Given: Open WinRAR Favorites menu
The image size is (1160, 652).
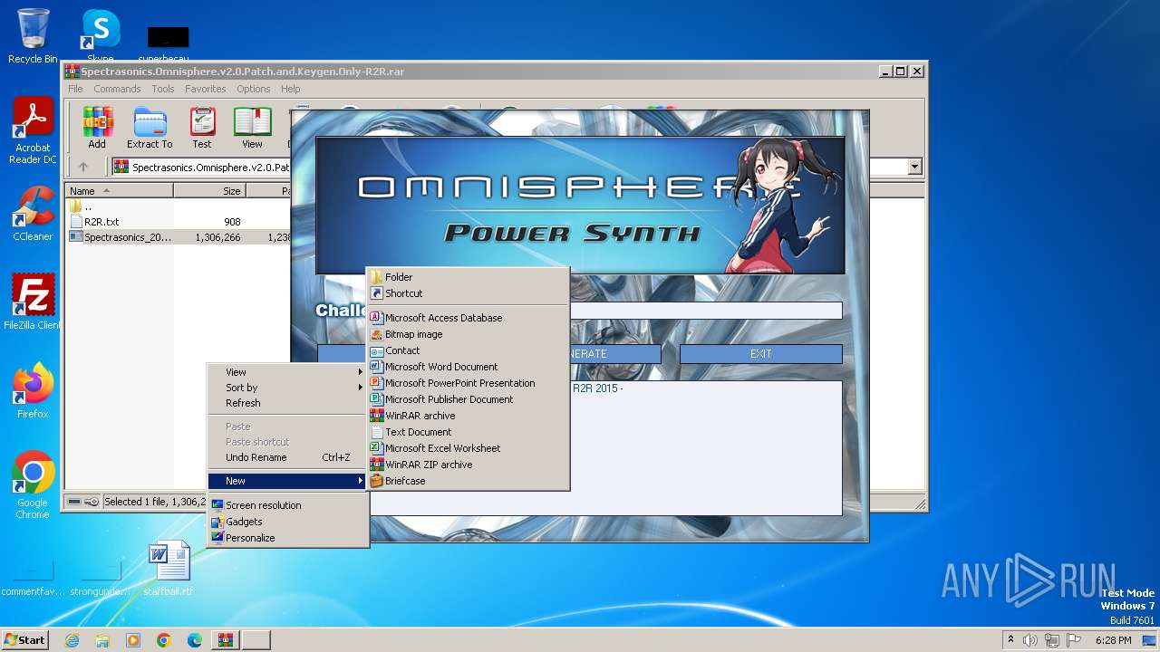Looking at the screenshot, I should pyautogui.click(x=206, y=89).
